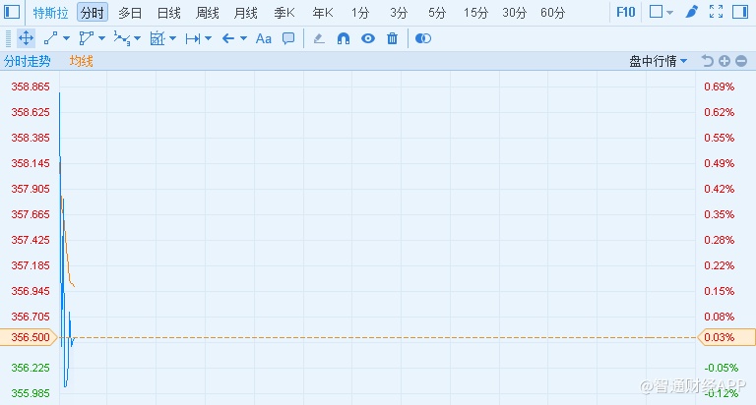The width and height of the screenshot is (756, 405).
Task: Expand the line tool dropdown arrow
Action: point(67,38)
